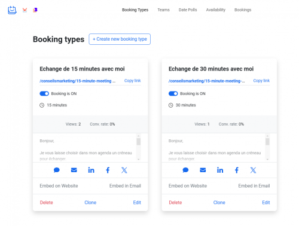Go to the Availability tab
The width and height of the screenshot is (299, 226).
(x=216, y=10)
